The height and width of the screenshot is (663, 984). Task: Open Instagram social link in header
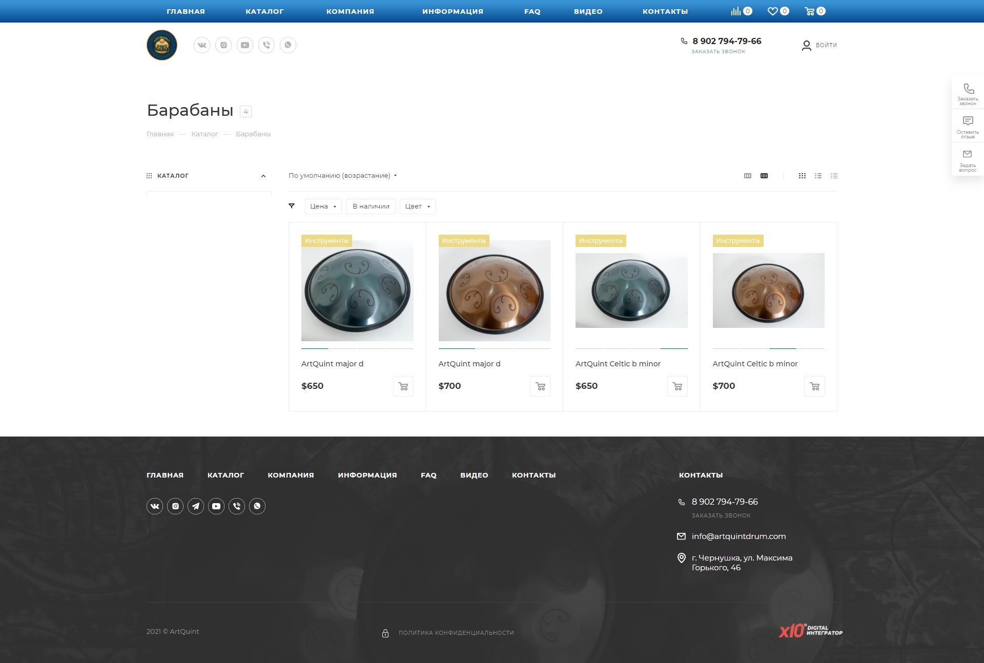tap(223, 45)
